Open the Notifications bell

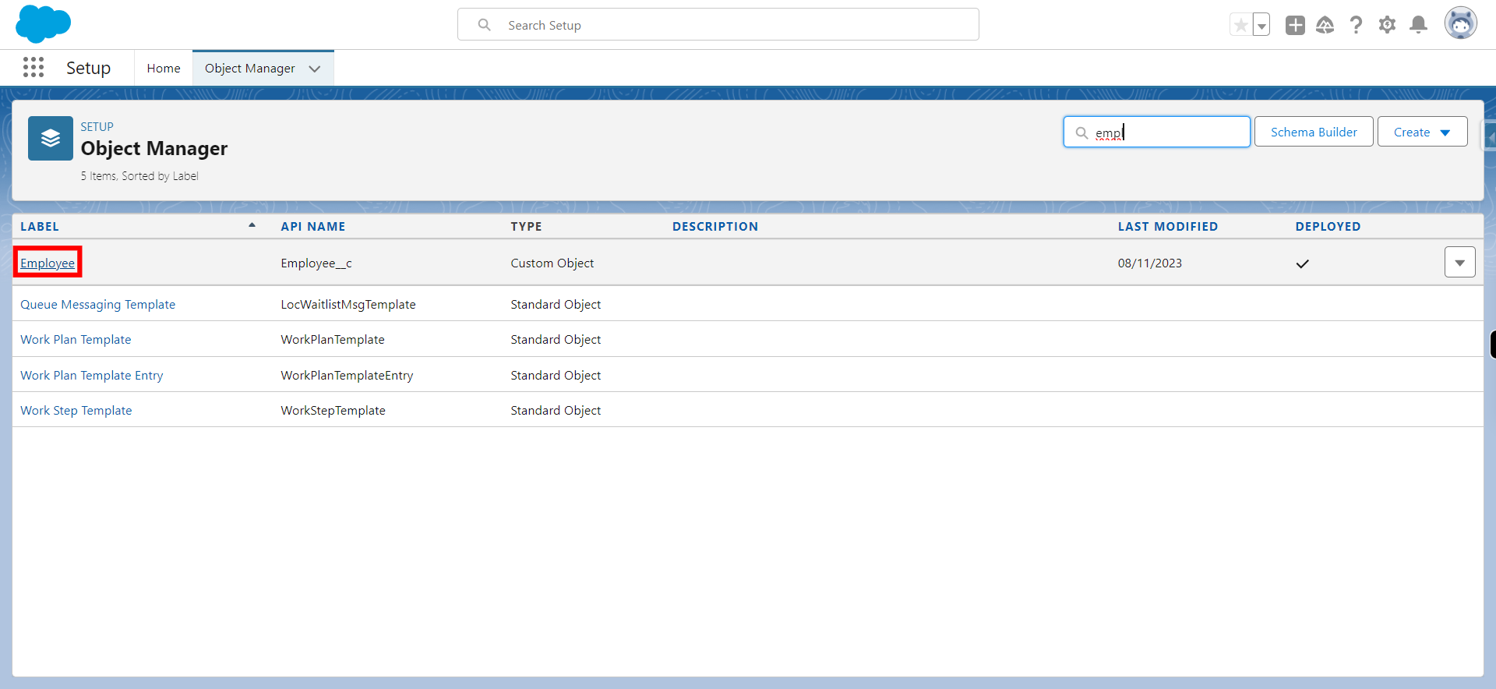click(1419, 25)
